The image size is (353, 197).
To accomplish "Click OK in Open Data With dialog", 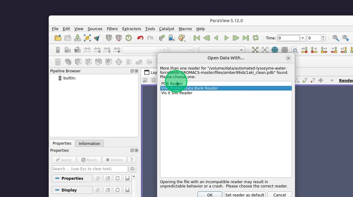I will (x=210, y=195).
